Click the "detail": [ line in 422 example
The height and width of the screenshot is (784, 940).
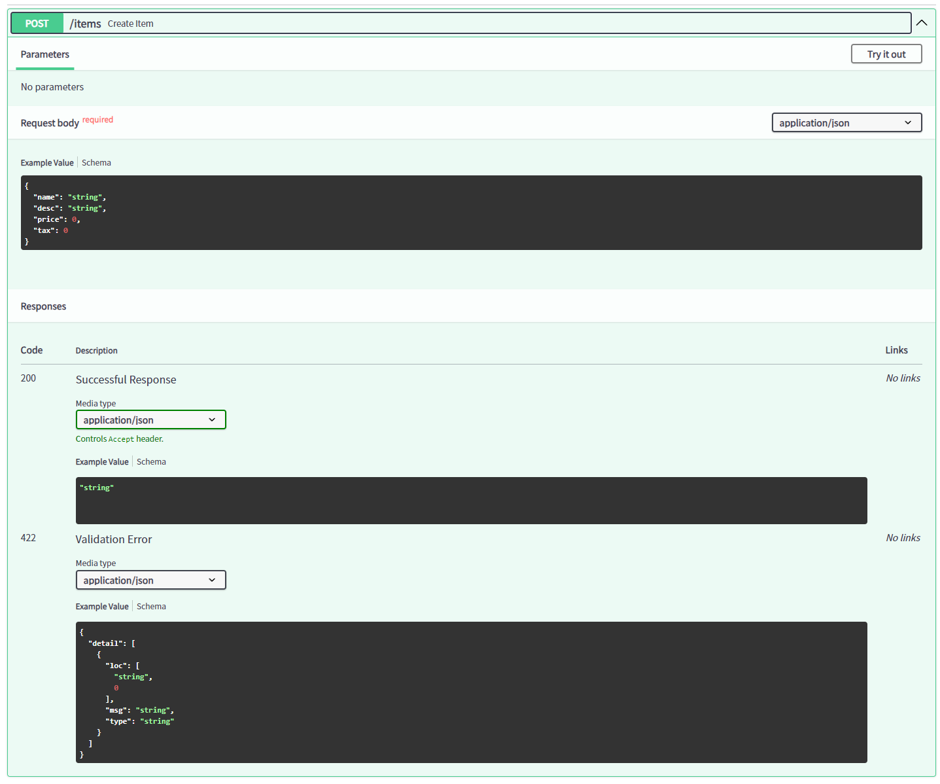(x=112, y=643)
